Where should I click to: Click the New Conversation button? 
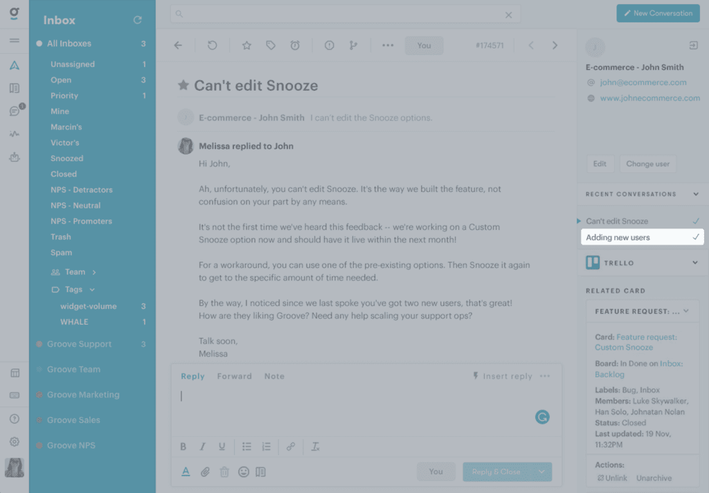pos(658,13)
